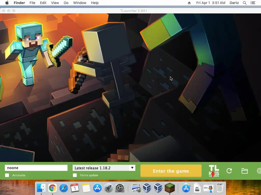Launch Finder from the dock
The width and height of the screenshot is (261, 195).
tap(41, 188)
